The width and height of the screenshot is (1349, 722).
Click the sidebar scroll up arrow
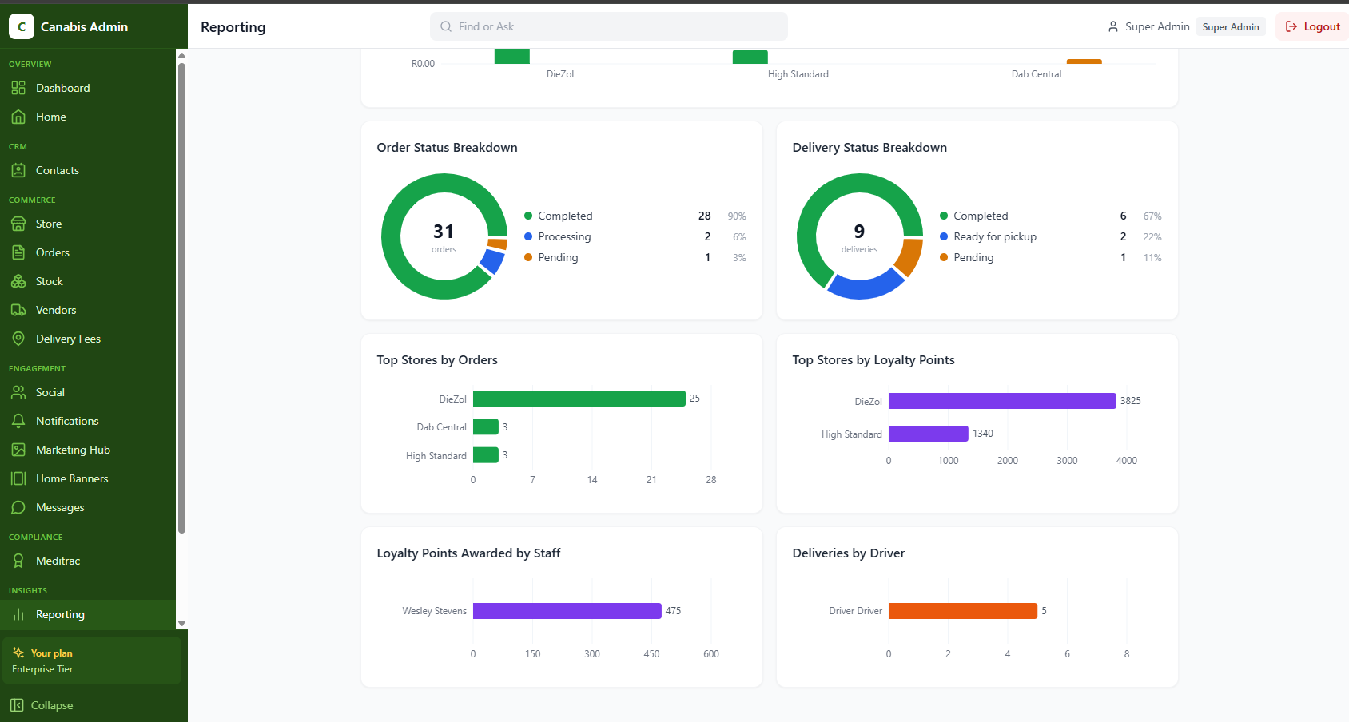tap(181, 55)
